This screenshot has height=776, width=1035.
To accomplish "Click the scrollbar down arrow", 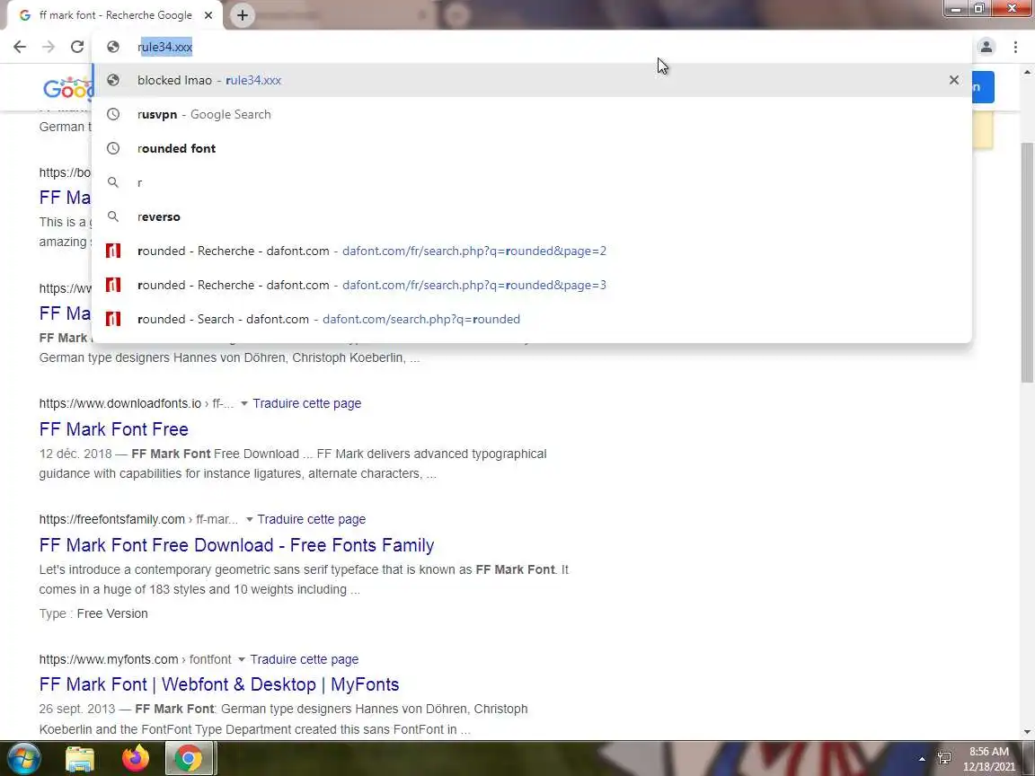I will (x=1027, y=731).
